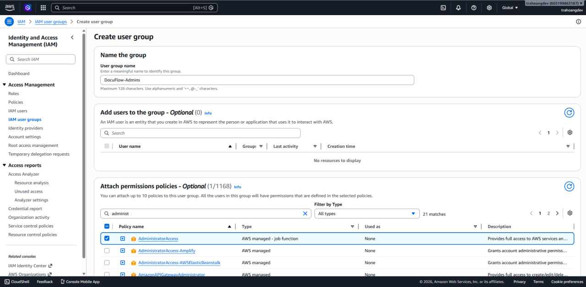Open Credential report in sidebar
Image resolution: width=586 pixels, height=287 pixels.
25,209
